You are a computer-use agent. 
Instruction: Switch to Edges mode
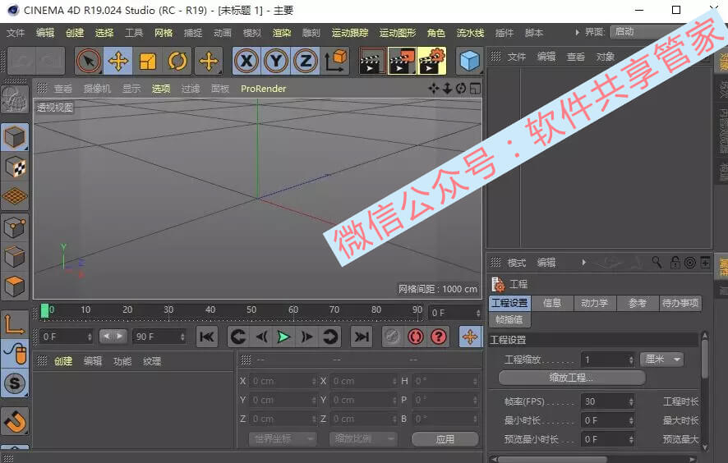[15, 257]
